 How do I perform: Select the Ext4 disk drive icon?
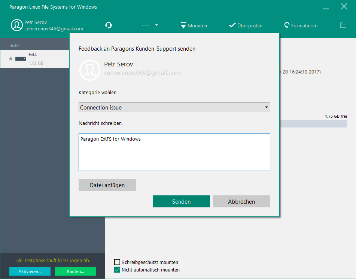coord(20,59)
